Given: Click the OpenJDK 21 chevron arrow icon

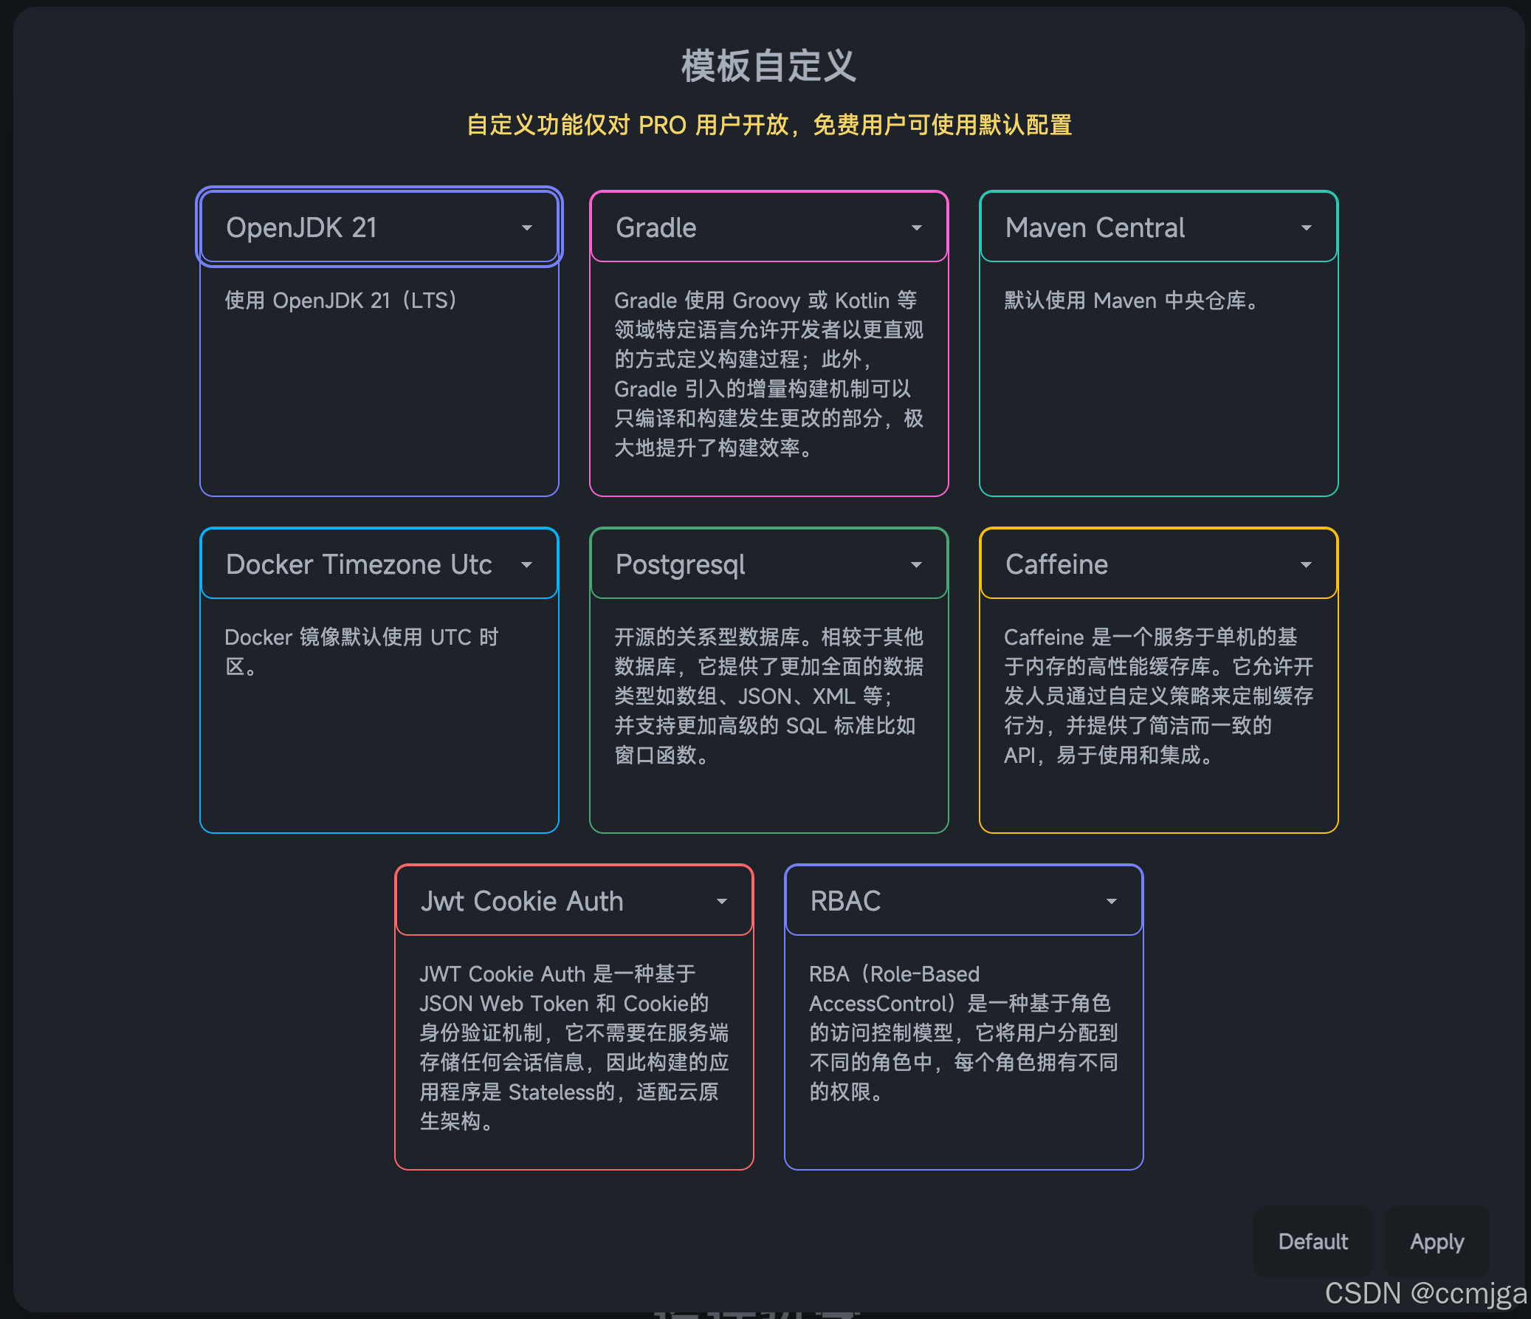Looking at the screenshot, I should click(x=527, y=228).
